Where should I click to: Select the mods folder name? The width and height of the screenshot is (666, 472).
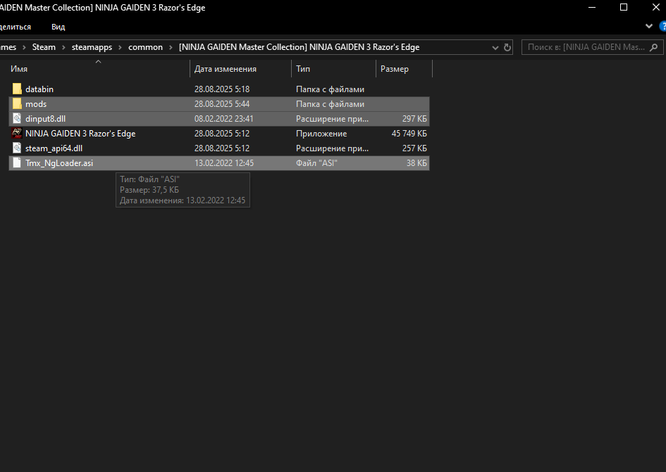tap(36, 104)
